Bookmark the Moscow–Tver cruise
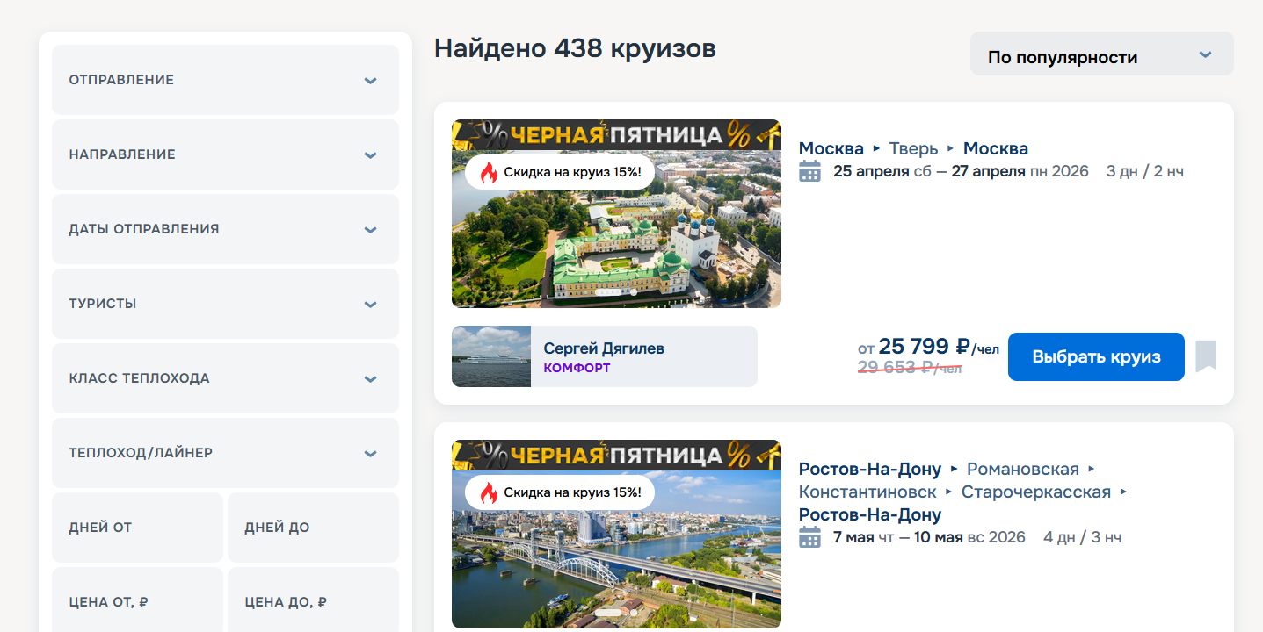This screenshot has height=632, width=1263. pyautogui.click(x=1206, y=356)
